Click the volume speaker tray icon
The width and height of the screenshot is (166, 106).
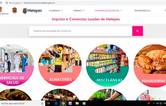[x=157, y=103]
